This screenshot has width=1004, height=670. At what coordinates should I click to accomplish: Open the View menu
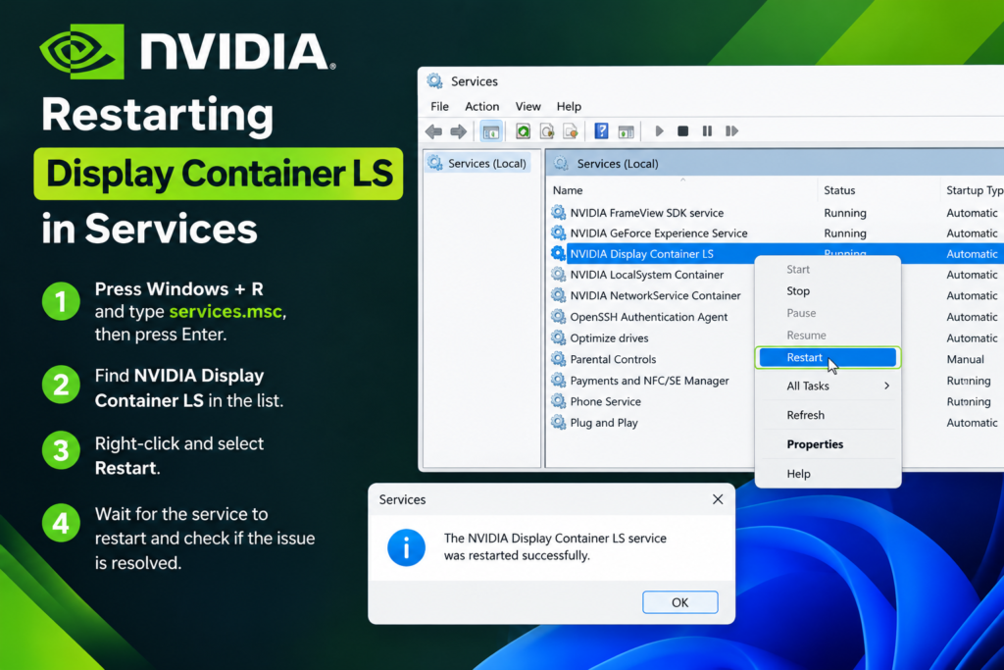coord(527,106)
